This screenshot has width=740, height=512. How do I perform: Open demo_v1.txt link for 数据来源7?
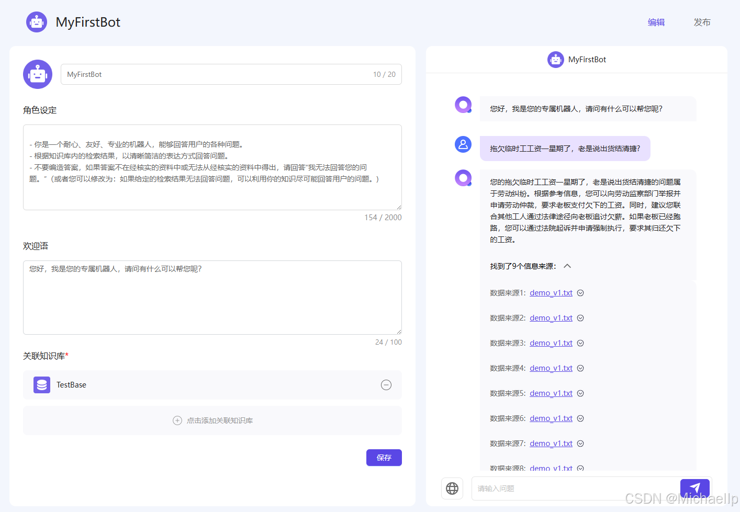551,443
